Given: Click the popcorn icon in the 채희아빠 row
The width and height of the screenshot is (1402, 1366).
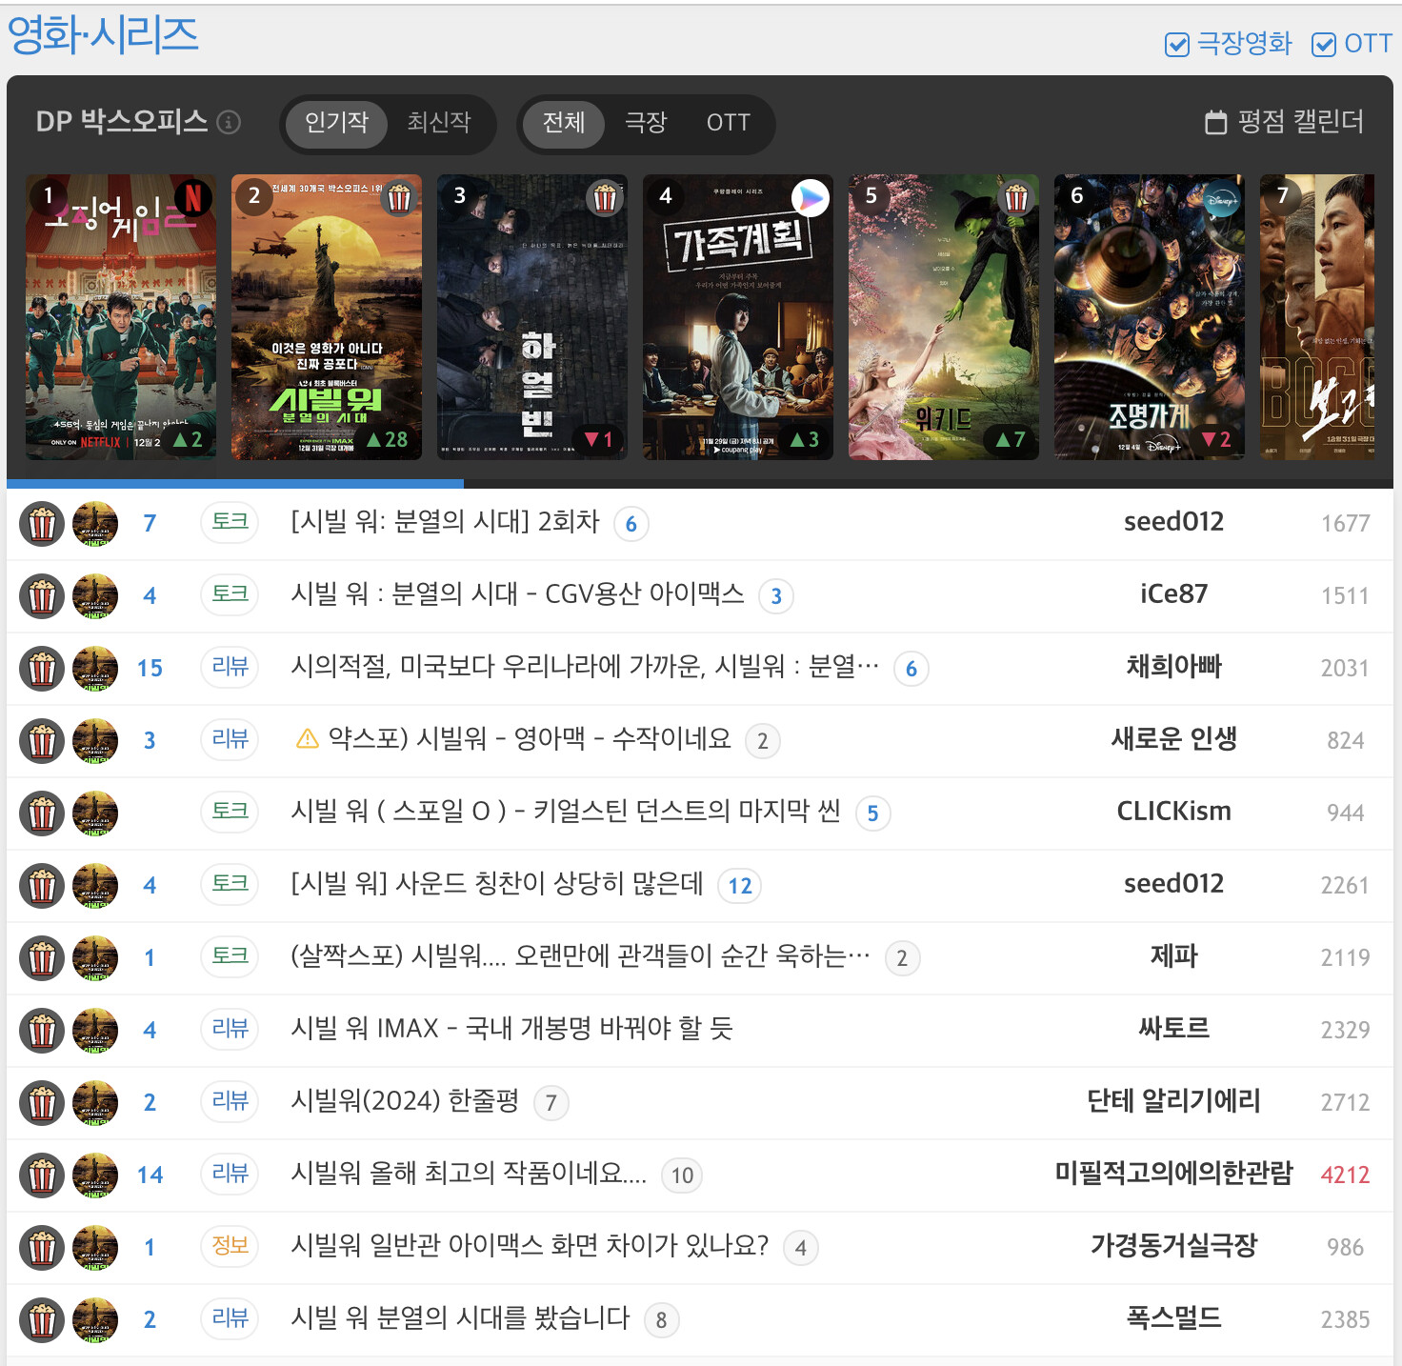Looking at the screenshot, I should click(x=42, y=669).
